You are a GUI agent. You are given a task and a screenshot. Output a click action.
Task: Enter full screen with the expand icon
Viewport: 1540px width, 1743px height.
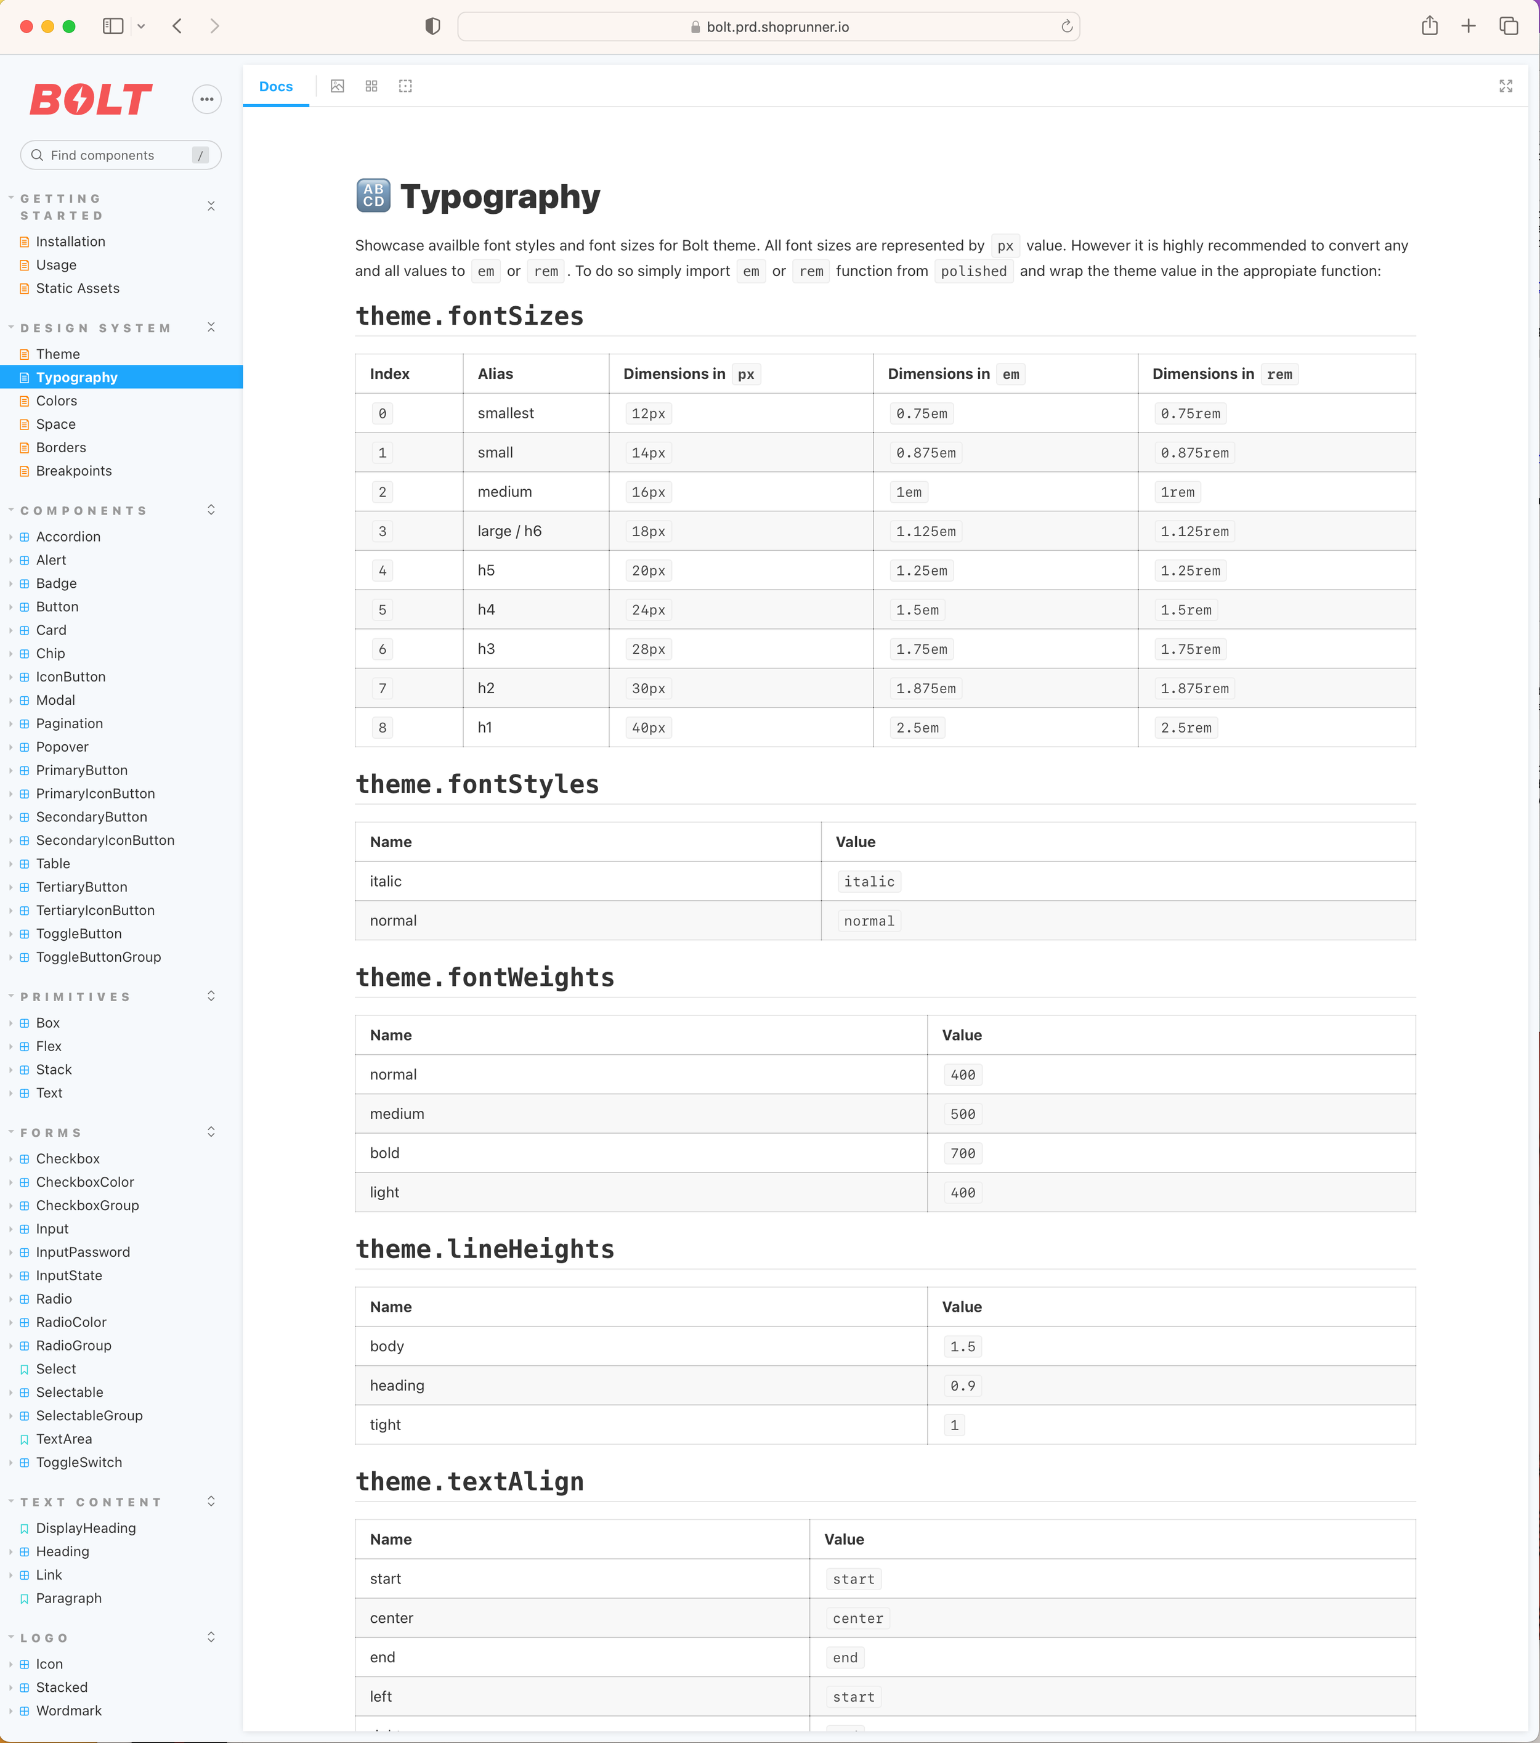coord(1506,86)
